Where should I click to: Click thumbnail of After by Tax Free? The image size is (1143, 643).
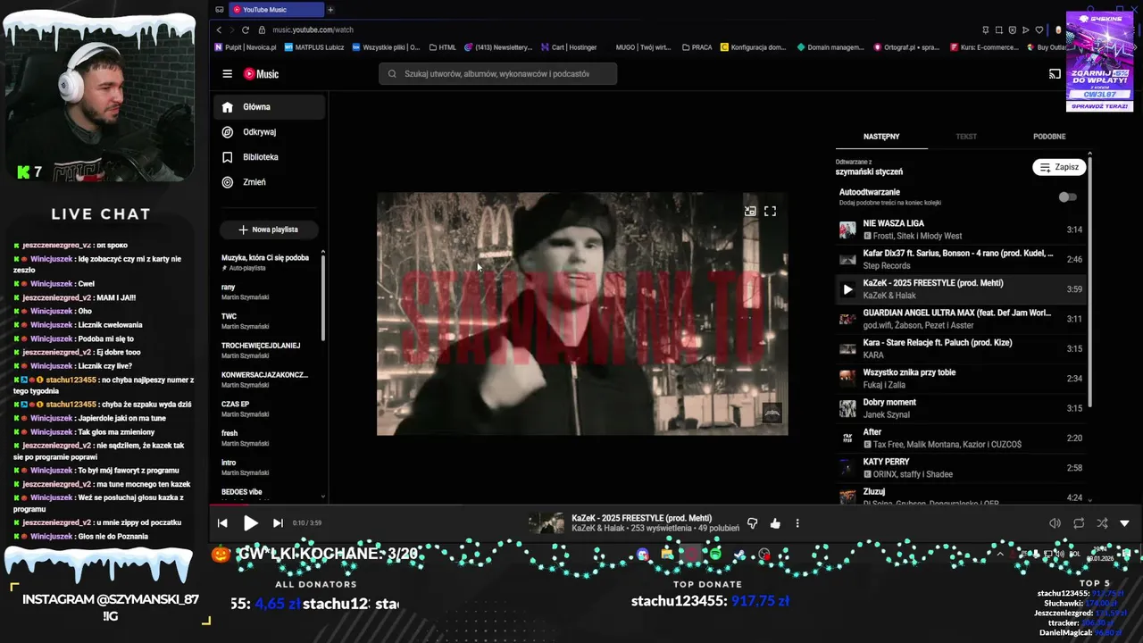[847, 438]
